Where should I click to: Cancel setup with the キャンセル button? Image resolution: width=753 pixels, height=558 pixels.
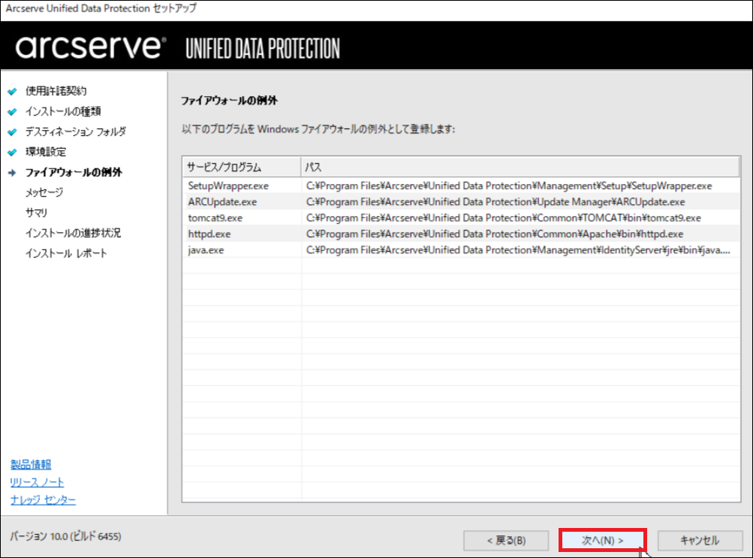(700, 540)
